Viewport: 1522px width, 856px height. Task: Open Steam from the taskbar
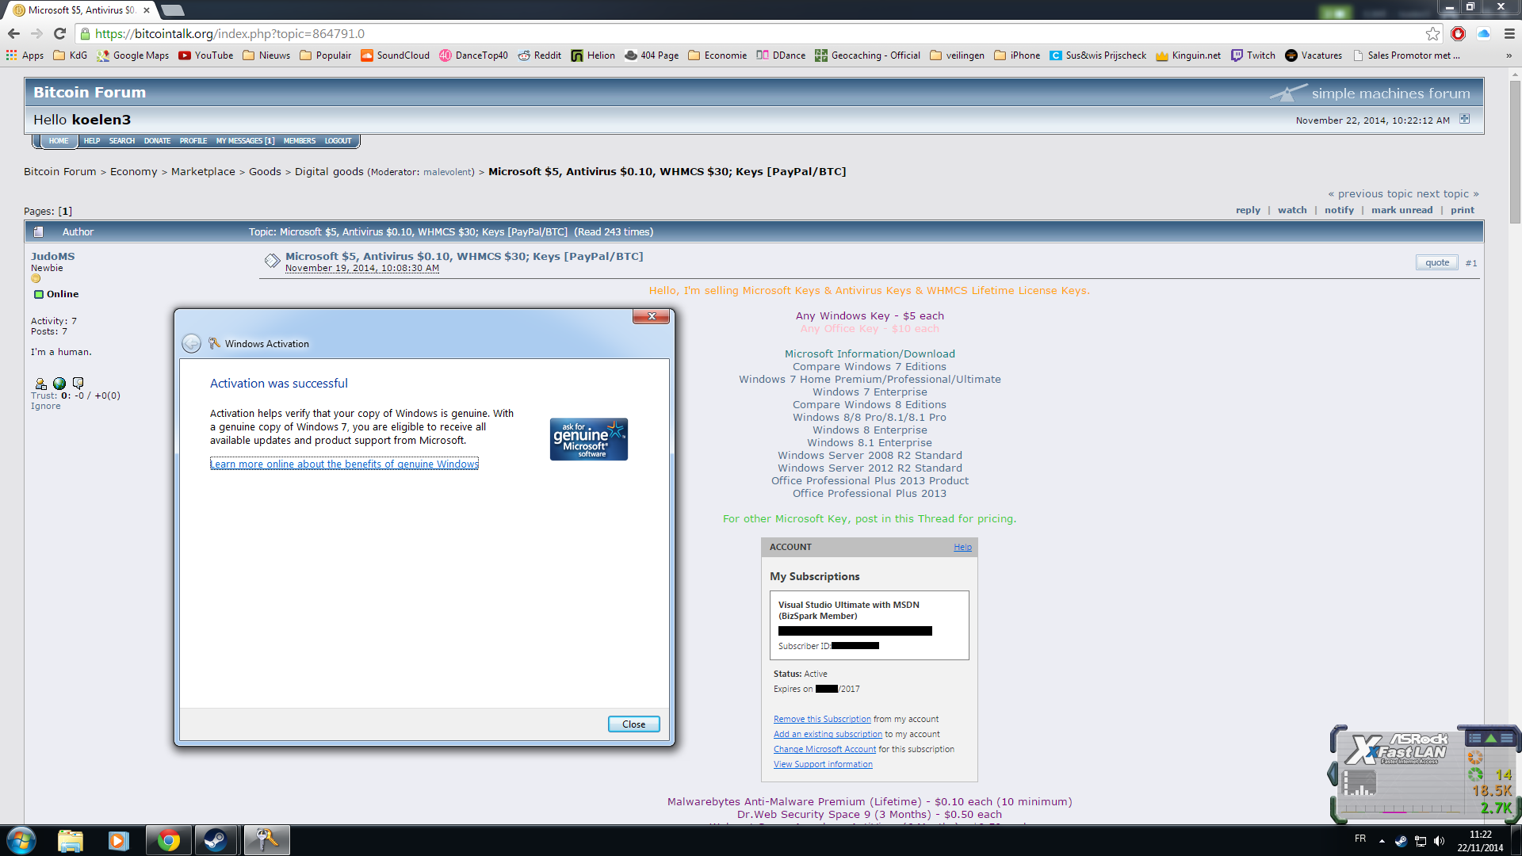click(x=216, y=840)
